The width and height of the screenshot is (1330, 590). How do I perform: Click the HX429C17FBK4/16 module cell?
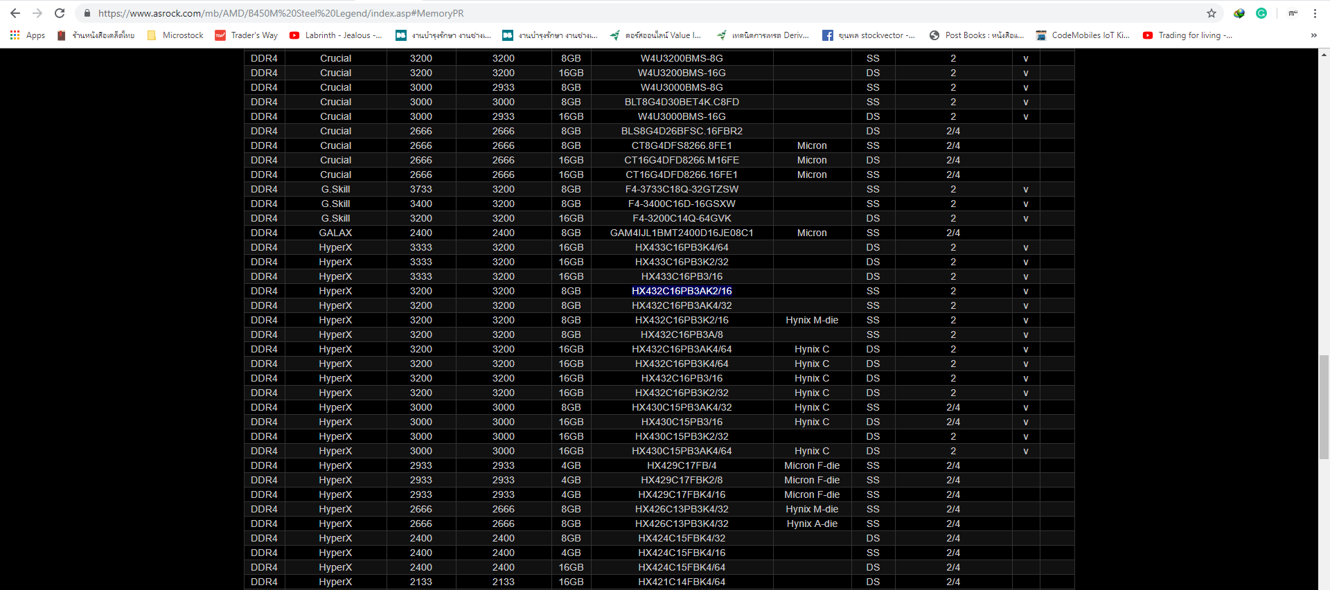pyautogui.click(x=682, y=494)
